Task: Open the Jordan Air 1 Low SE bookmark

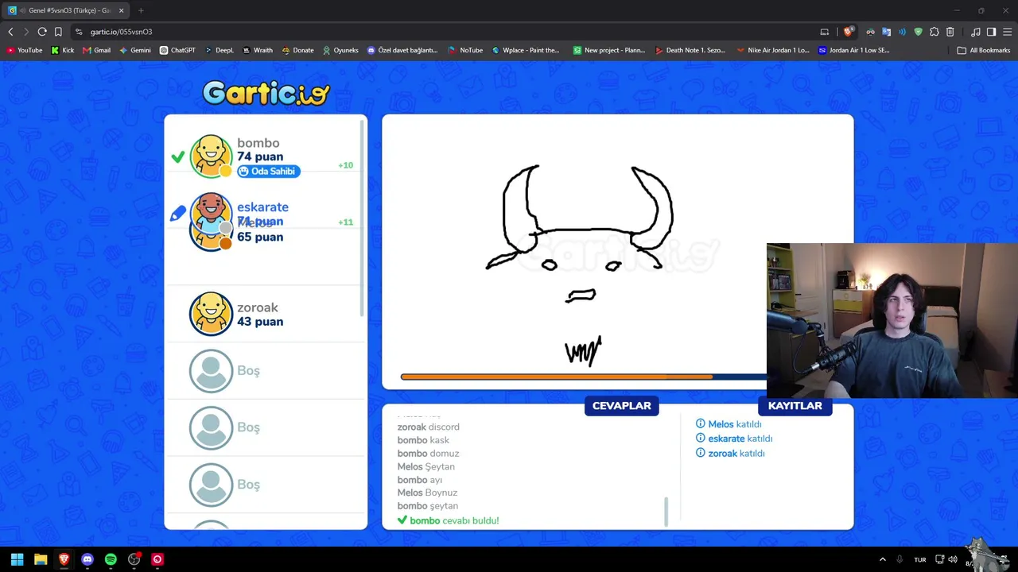Action: 854,50
